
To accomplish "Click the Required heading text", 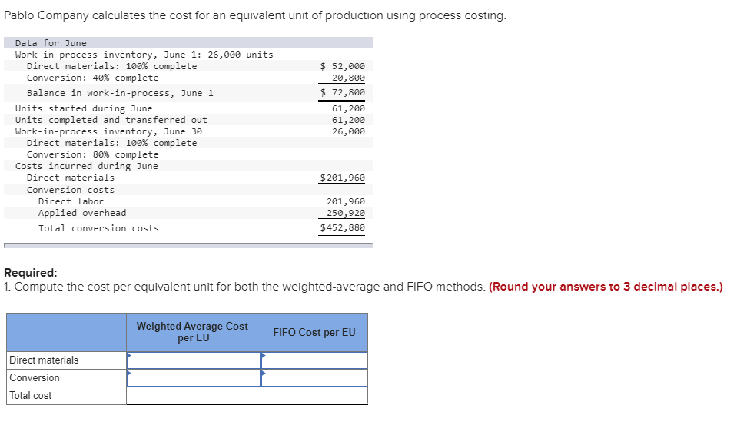I will (29, 271).
